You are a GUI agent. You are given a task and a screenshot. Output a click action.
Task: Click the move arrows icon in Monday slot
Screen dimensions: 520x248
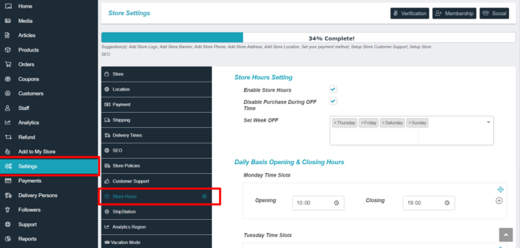500,190
